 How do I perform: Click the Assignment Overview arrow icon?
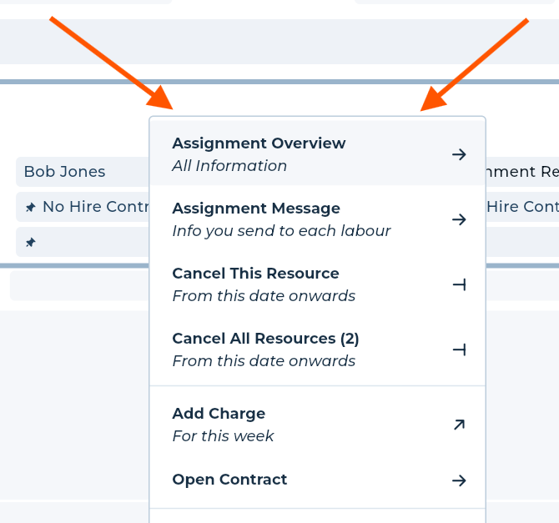click(459, 154)
